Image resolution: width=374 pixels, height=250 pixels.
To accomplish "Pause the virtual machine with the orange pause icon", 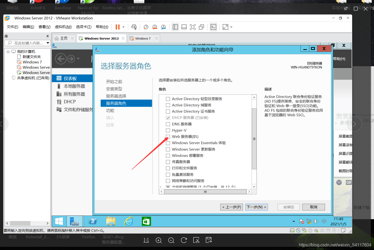I will coord(117,27).
